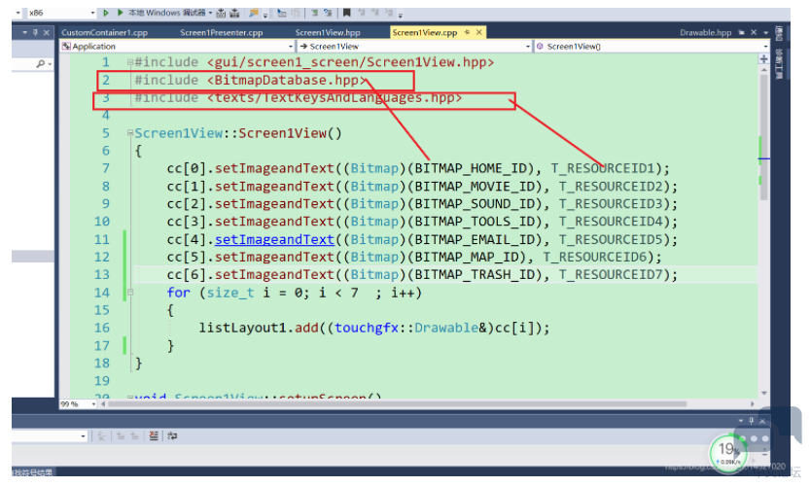Open the left panel options arrow

click(24, 32)
